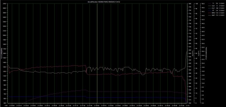The image size is (226, 107).
Task: Click the 50.0 tick on the FF/MAP axis
Action: click(203, 4)
